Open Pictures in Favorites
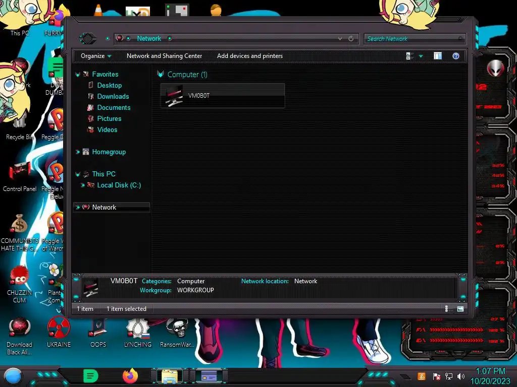This screenshot has height=387, width=517. pyautogui.click(x=109, y=118)
